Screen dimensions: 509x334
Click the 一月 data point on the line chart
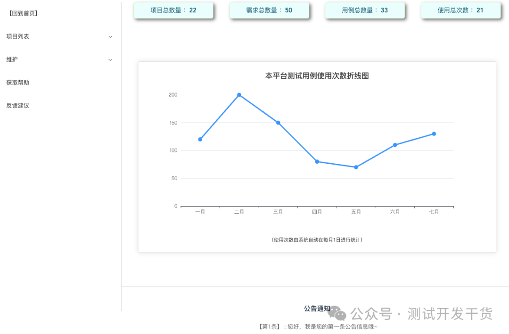[200, 139]
